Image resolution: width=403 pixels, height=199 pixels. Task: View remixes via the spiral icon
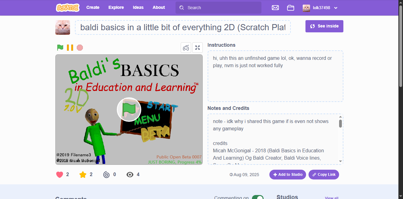[x=106, y=175]
